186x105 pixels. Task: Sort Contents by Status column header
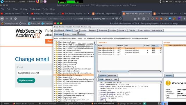155,45
